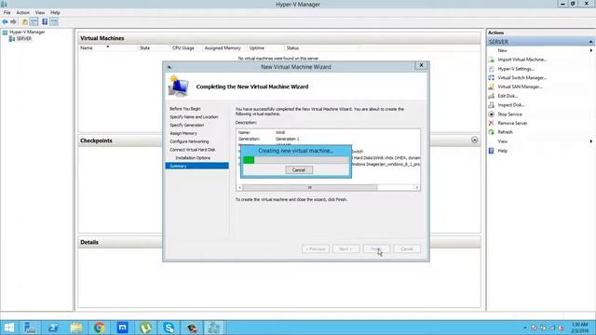Select Installation Options wizard step
This screenshot has width=596, height=335.
(193, 157)
